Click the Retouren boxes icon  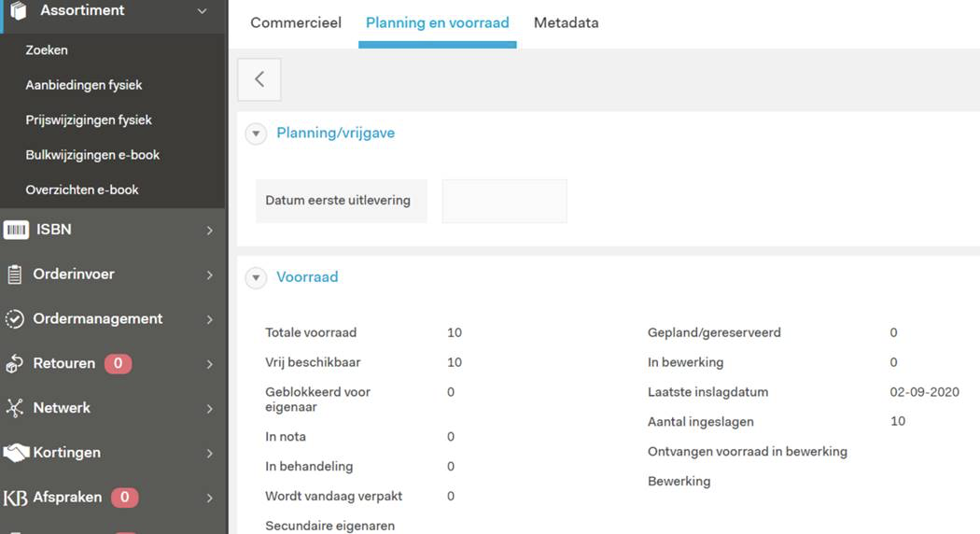pyautogui.click(x=15, y=364)
